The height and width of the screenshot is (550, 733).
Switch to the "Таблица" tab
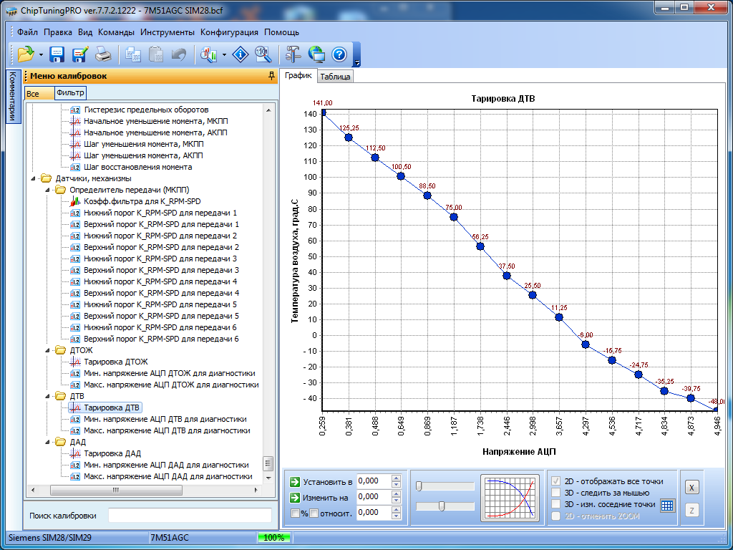pyautogui.click(x=334, y=77)
